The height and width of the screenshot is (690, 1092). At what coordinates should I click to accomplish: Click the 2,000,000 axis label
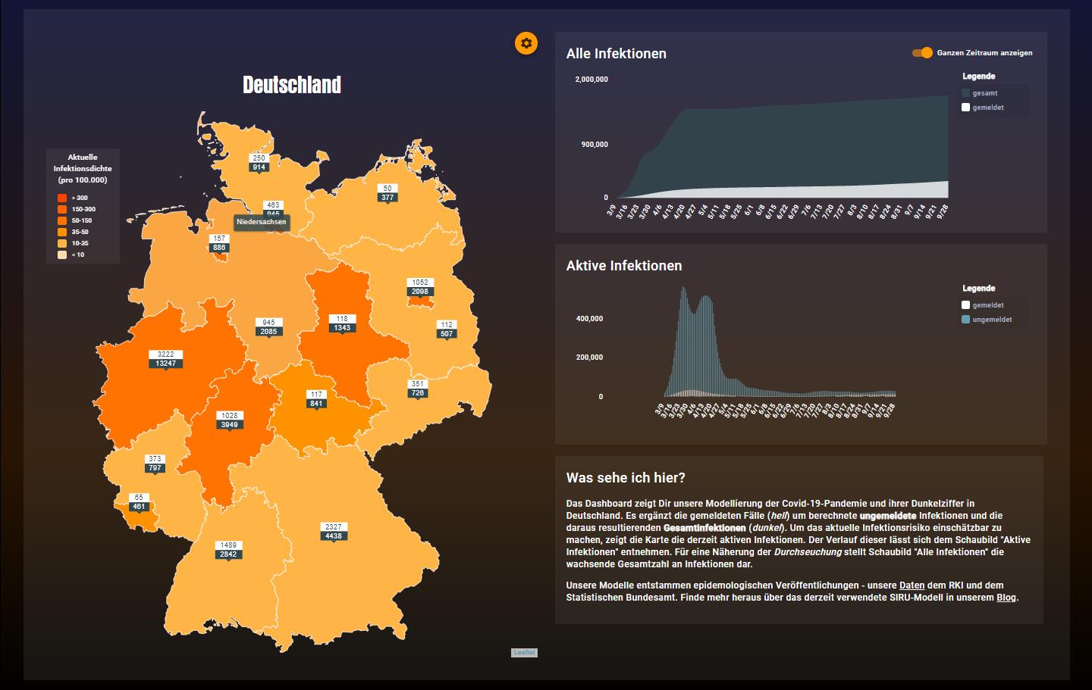coord(591,80)
